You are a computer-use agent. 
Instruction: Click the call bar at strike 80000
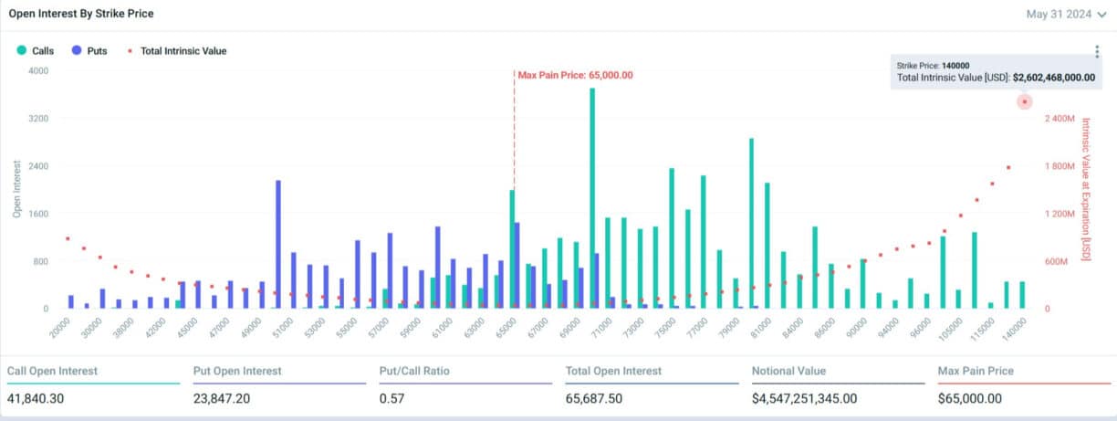click(751, 223)
